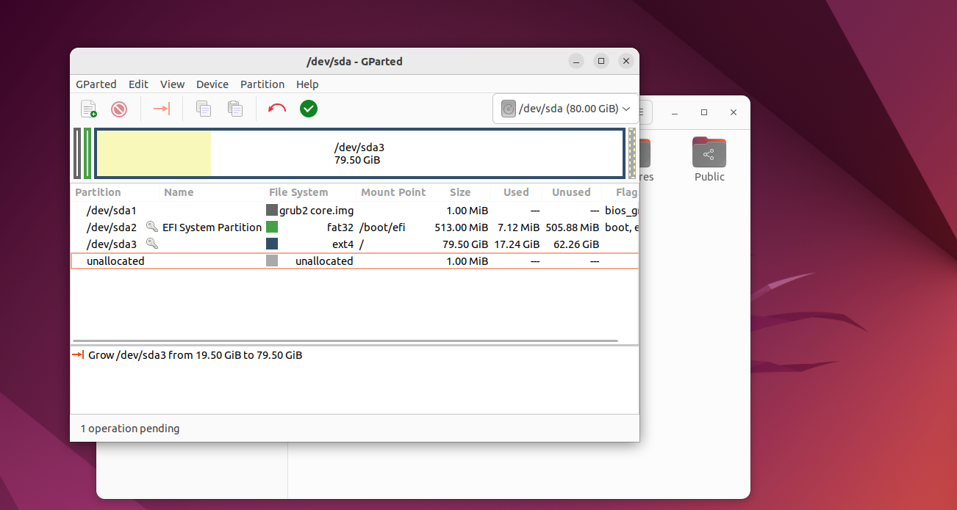Minimize the GParted window
957x510 pixels.
pos(576,62)
